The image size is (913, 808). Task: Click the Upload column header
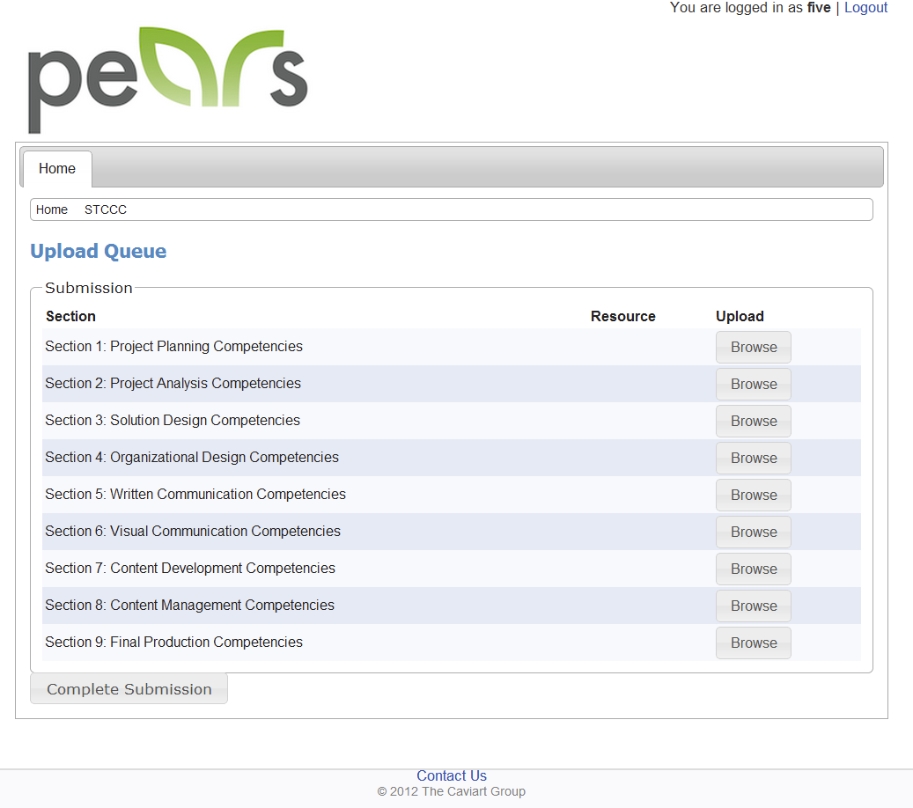(x=740, y=316)
